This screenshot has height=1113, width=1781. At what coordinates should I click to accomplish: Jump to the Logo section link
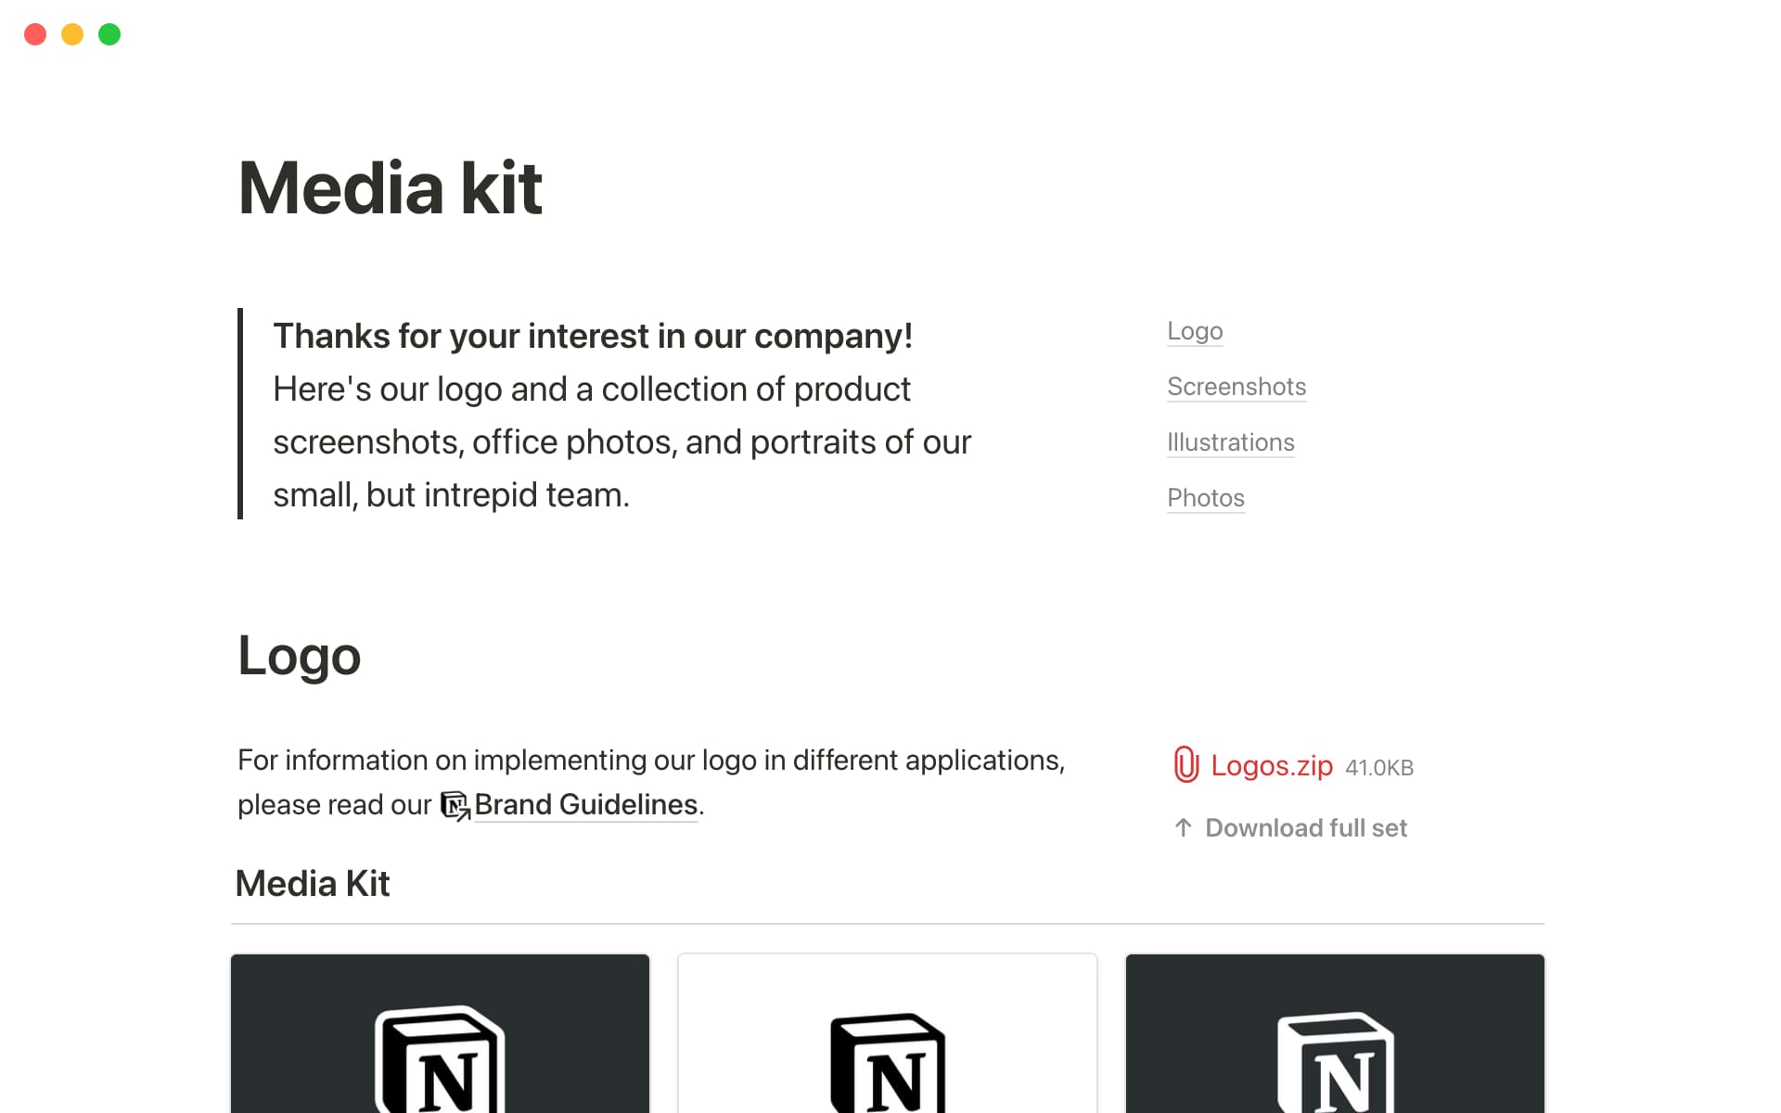point(1195,331)
